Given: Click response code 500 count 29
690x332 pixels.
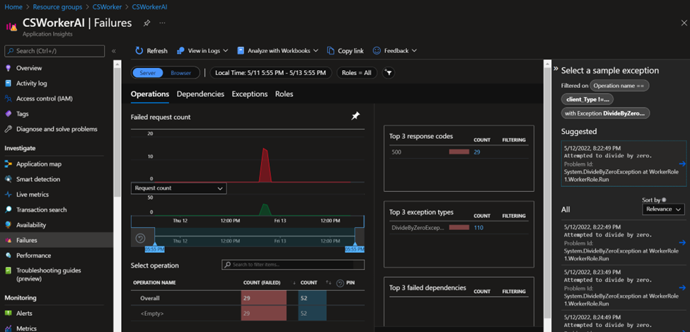Looking at the screenshot, I should point(476,152).
